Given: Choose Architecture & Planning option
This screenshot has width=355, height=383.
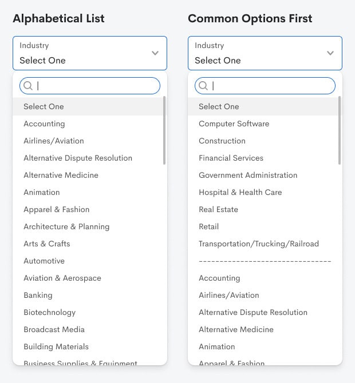Looking at the screenshot, I should point(66,226).
